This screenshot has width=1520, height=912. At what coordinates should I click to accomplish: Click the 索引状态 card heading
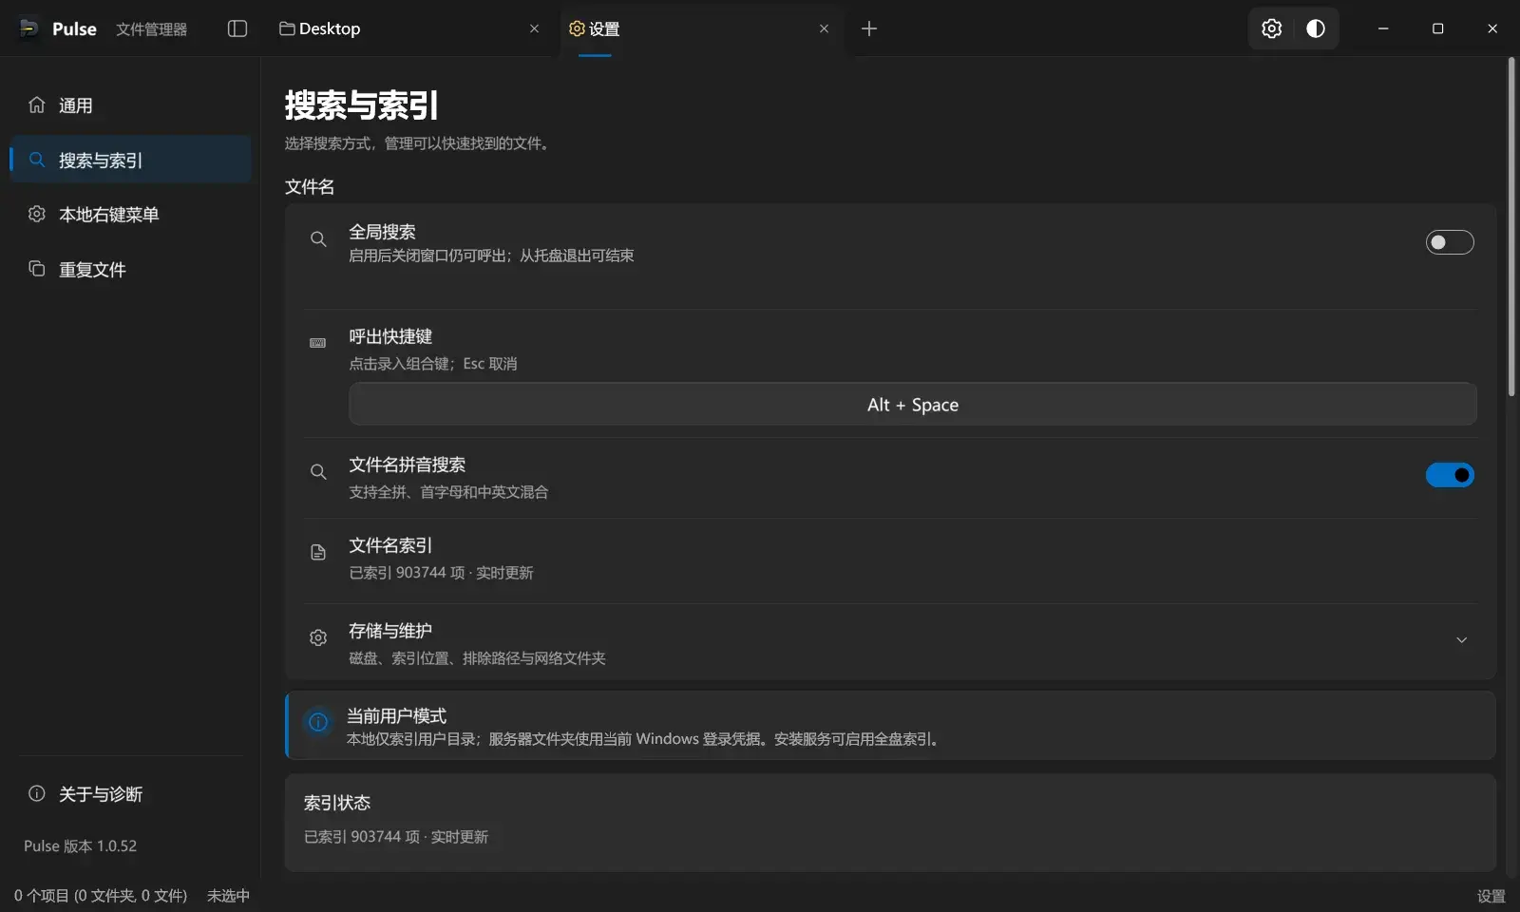point(337,803)
